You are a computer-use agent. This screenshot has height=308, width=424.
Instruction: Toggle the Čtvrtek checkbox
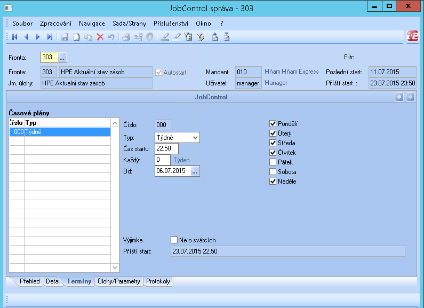coord(273,152)
